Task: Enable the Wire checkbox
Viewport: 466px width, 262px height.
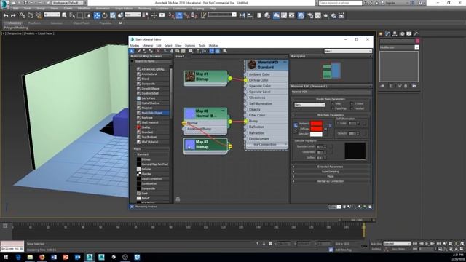Action: tap(333, 103)
